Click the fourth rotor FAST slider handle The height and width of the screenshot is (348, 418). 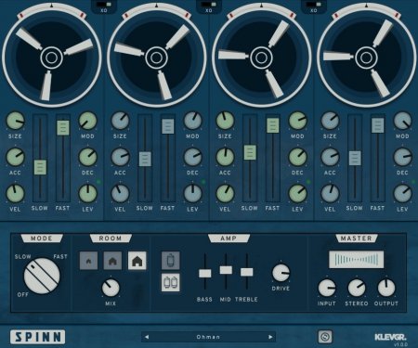coord(378,125)
